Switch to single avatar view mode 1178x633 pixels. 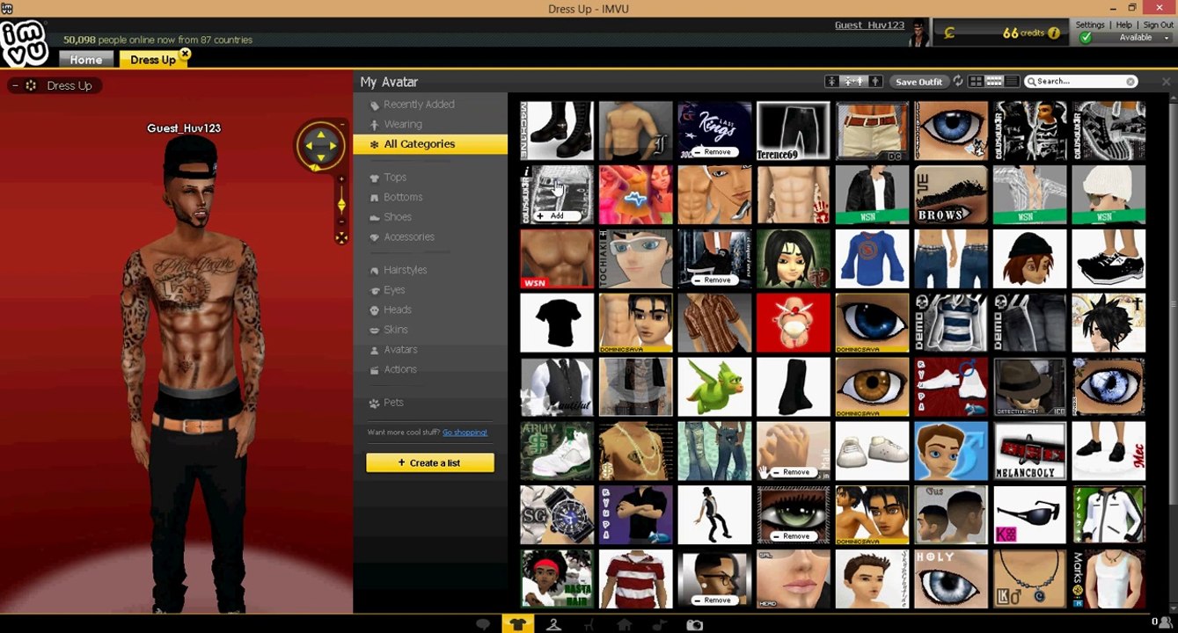tap(831, 81)
